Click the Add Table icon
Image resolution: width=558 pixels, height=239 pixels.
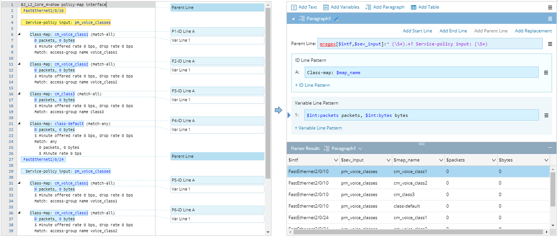414,7
